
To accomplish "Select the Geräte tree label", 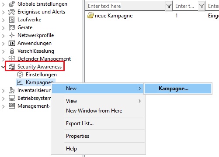I will pyautogui.click(x=25, y=27).
